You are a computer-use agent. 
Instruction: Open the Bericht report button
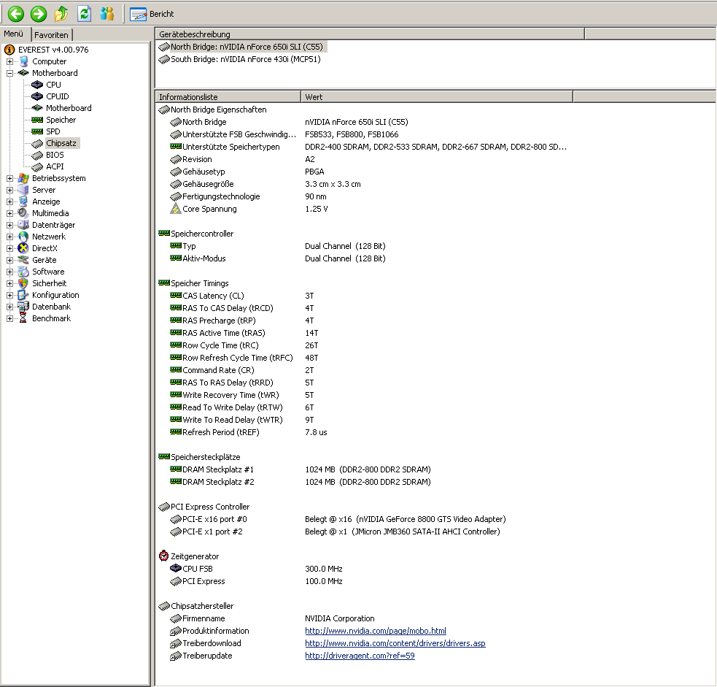(152, 14)
